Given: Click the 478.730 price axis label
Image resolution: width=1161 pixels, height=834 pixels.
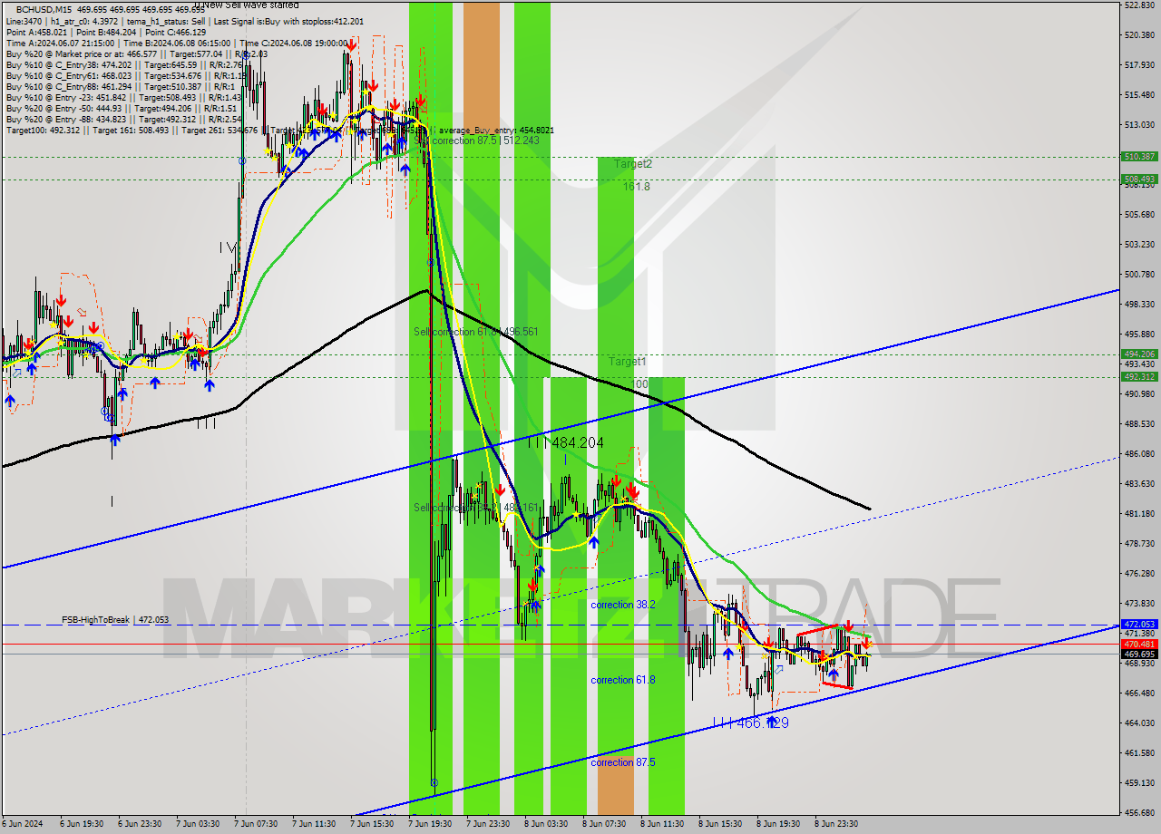Looking at the screenshot, I should [x=1139, y=544].
